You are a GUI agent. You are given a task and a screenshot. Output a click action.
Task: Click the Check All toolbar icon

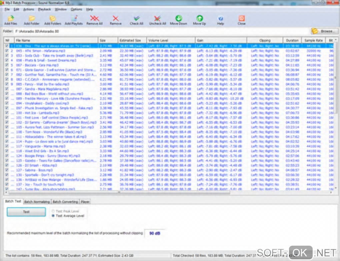[136, 20]
